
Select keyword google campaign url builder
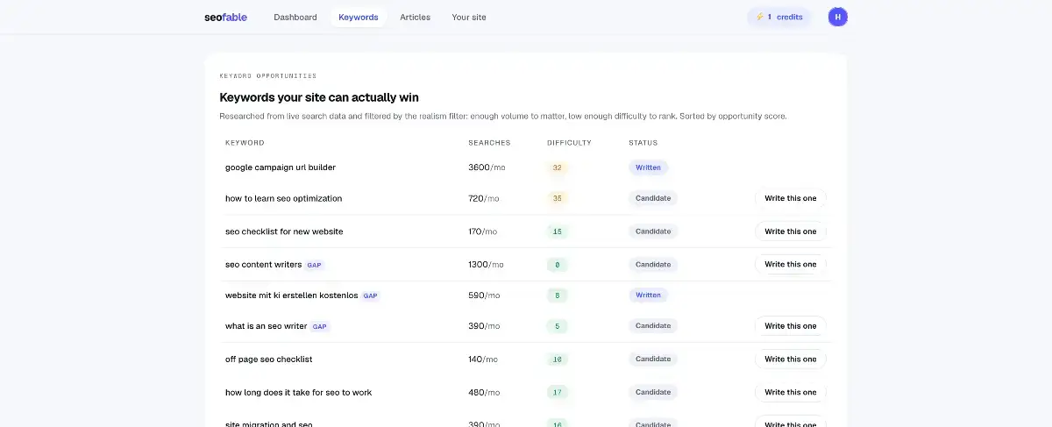pos(281,167)
